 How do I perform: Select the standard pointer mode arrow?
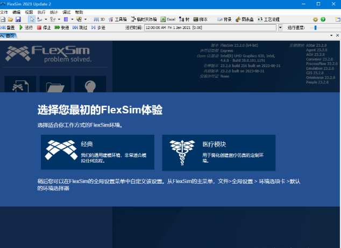32,19
